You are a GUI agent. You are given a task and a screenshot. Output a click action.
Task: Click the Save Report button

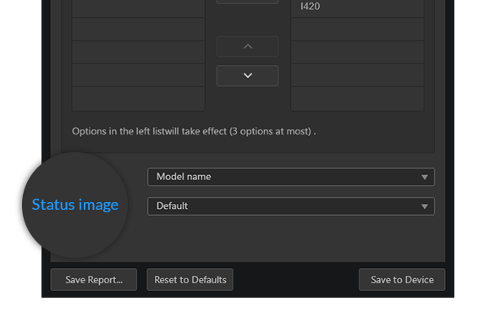[94, 279]
